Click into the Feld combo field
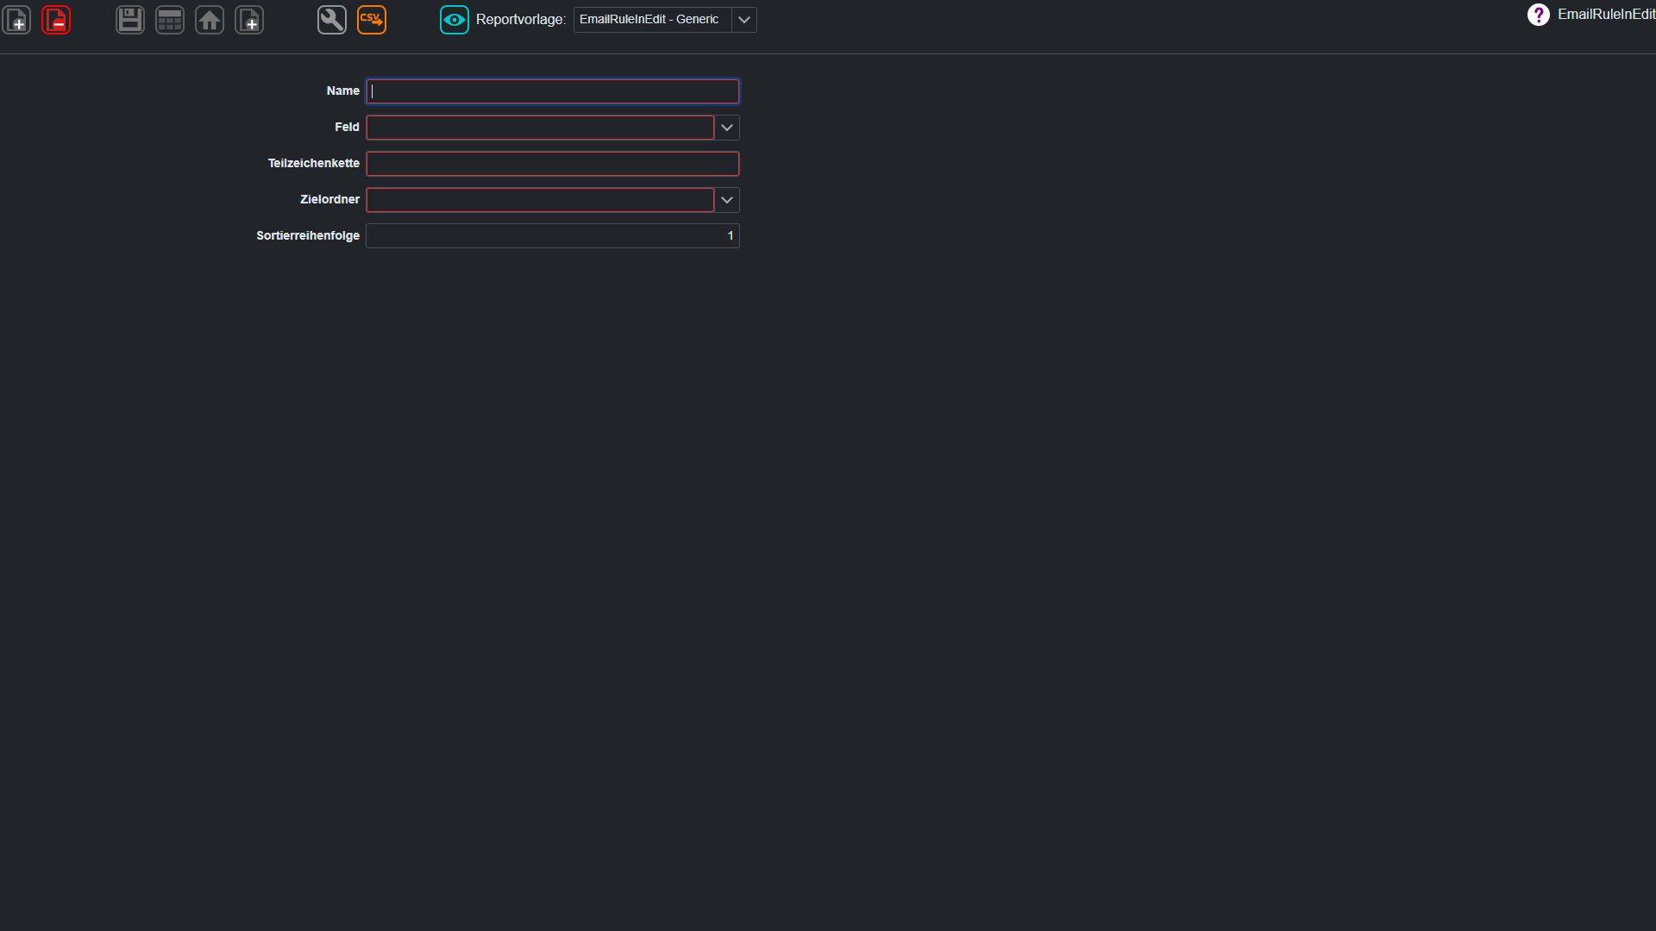Image resolution: width=1656 pixels, height=931 pixels. 541,128
